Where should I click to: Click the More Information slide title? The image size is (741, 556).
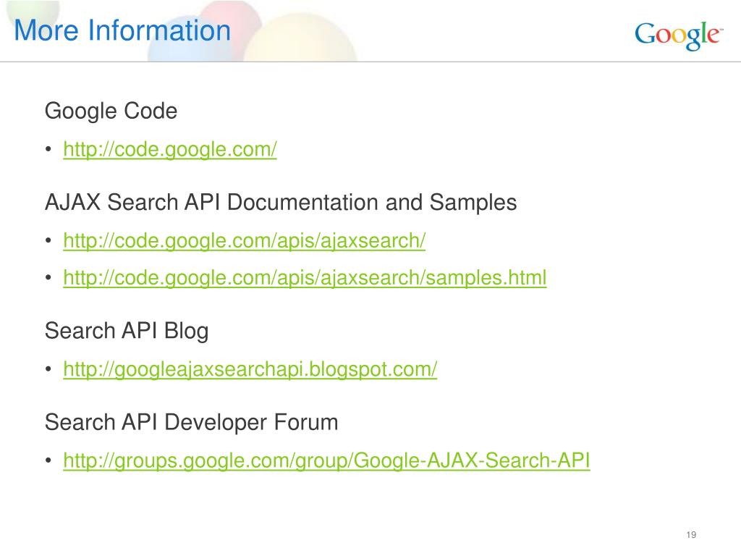click(122, 30)
